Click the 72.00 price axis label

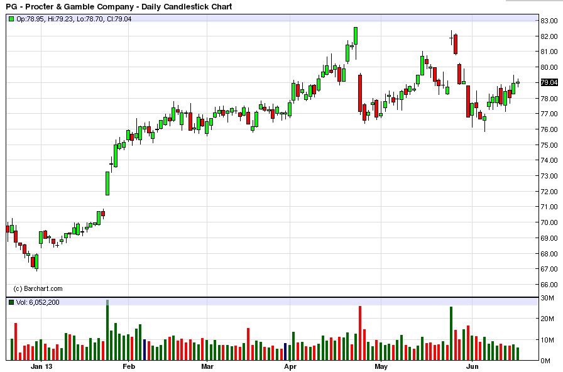(549, 192)
